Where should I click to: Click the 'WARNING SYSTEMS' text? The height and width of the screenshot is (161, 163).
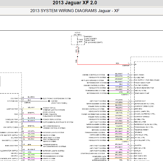(x=51, y=153)
